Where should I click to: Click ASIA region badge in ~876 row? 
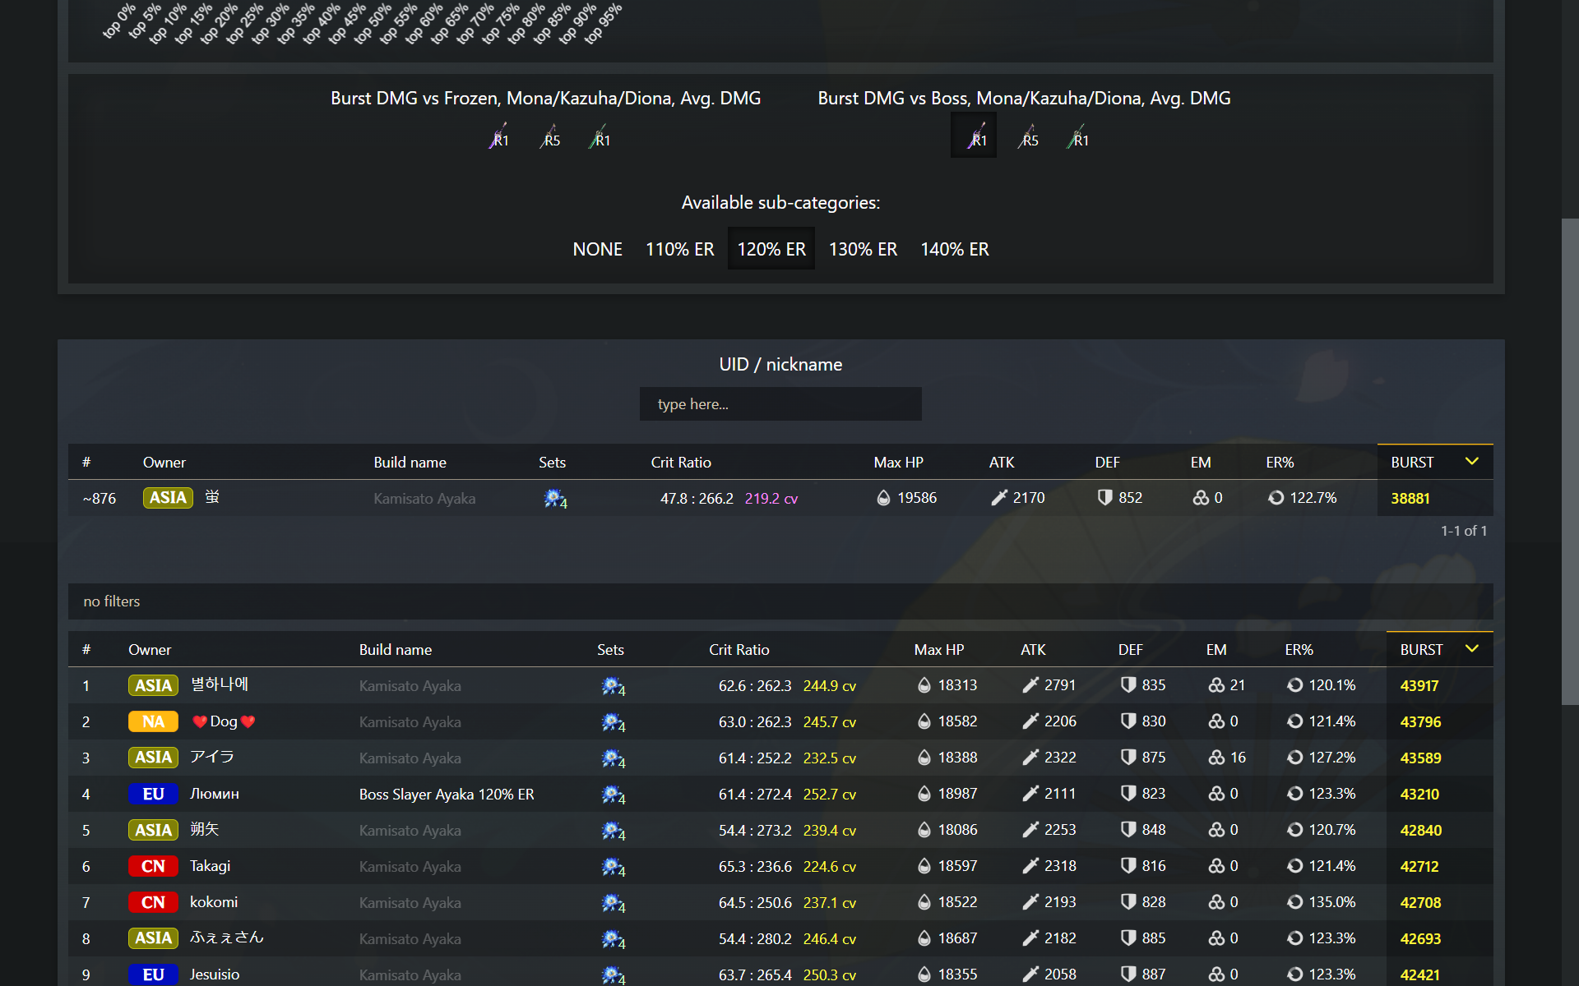[168, 498]
